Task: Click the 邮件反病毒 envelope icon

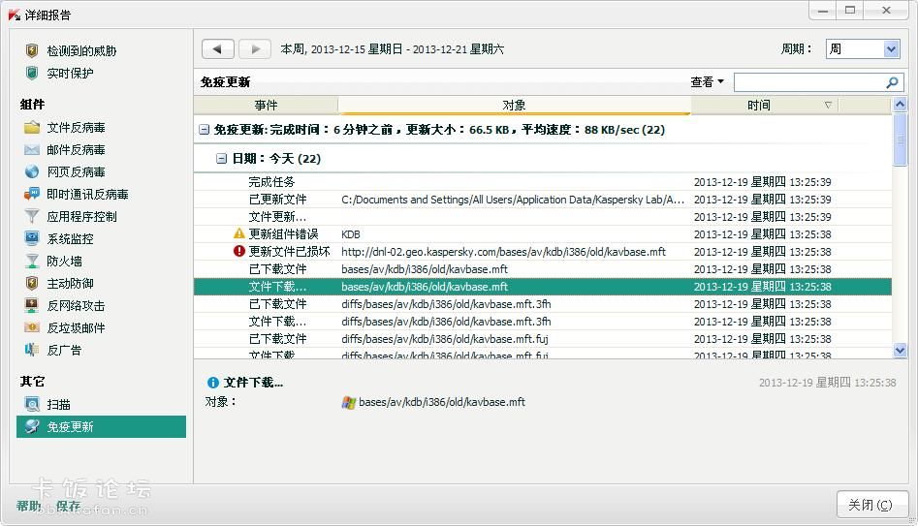Action: [x=32, y=150]
